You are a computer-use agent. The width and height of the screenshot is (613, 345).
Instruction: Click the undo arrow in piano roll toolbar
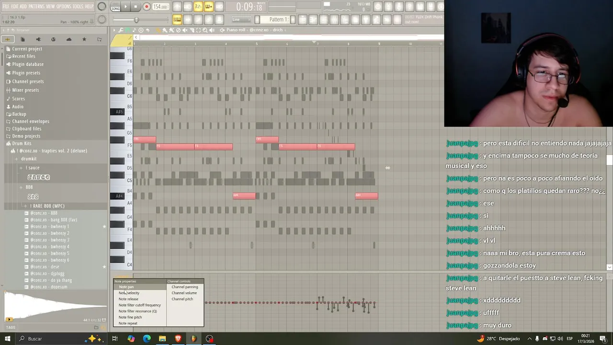point(148,30)
